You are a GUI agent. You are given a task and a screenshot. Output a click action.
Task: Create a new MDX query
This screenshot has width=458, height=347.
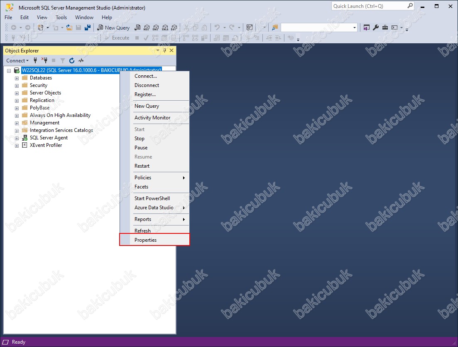[x=147, y=27]
